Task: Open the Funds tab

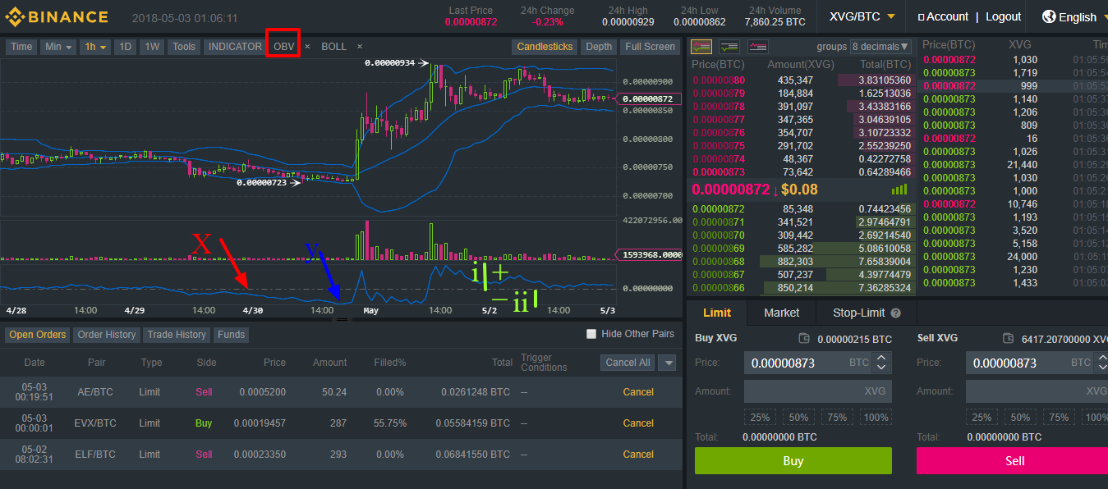Action: click(x=231, y=335)
